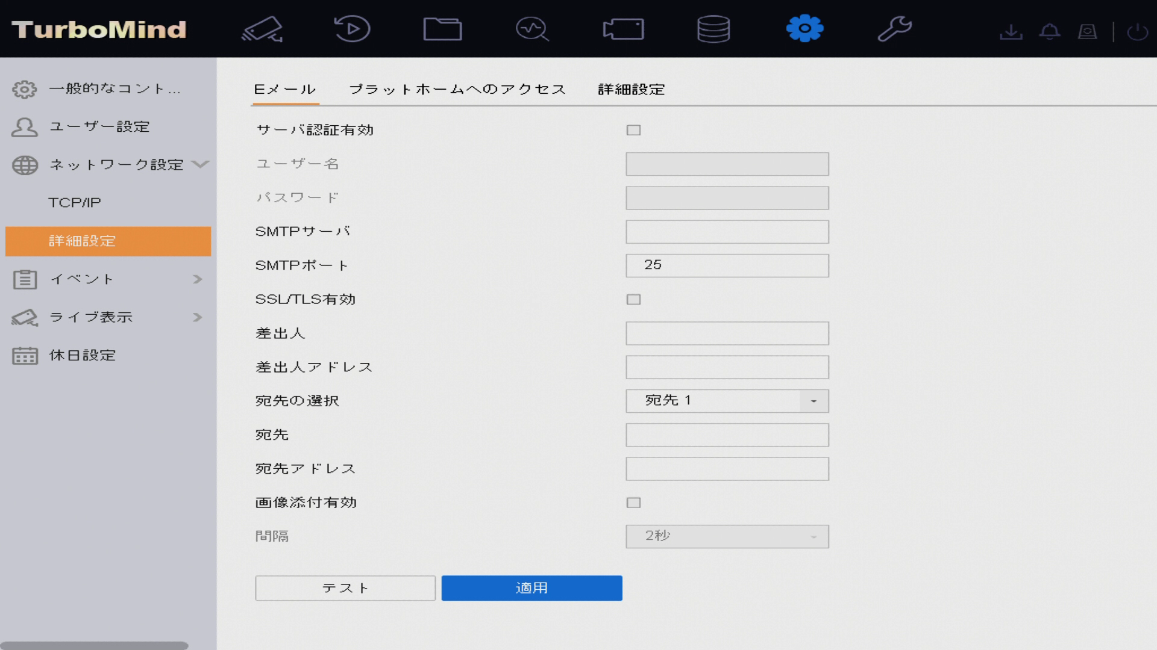Image resolution: width=1157 pixels, height=650 pixels.
Task: Click the power shutdown icon
Action: click(x=1137, y=31)
